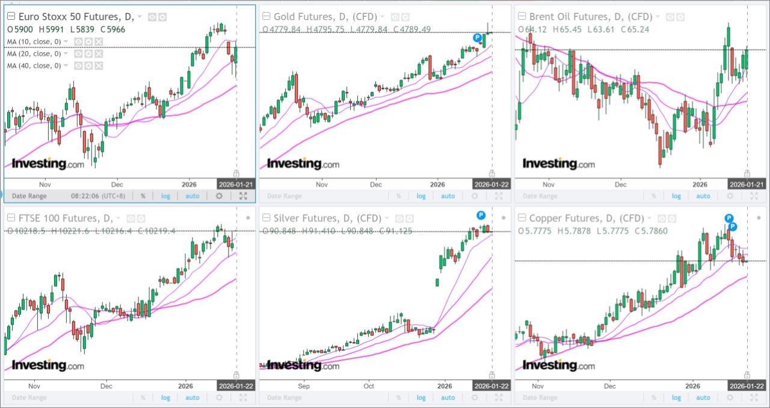Open bottom-bar settings gear on Silver chart
This screenshot has height=408, width=770.
coord(475,398)
